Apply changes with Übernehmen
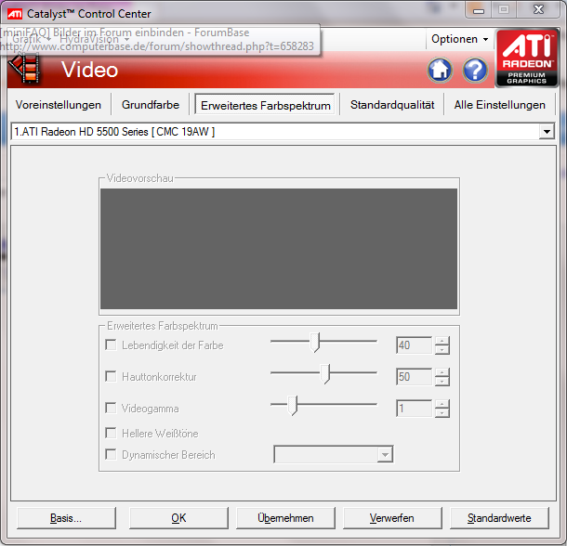 point(285,518)
